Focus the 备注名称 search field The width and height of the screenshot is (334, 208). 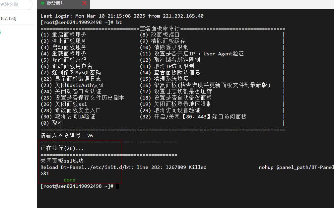point(15,5)
